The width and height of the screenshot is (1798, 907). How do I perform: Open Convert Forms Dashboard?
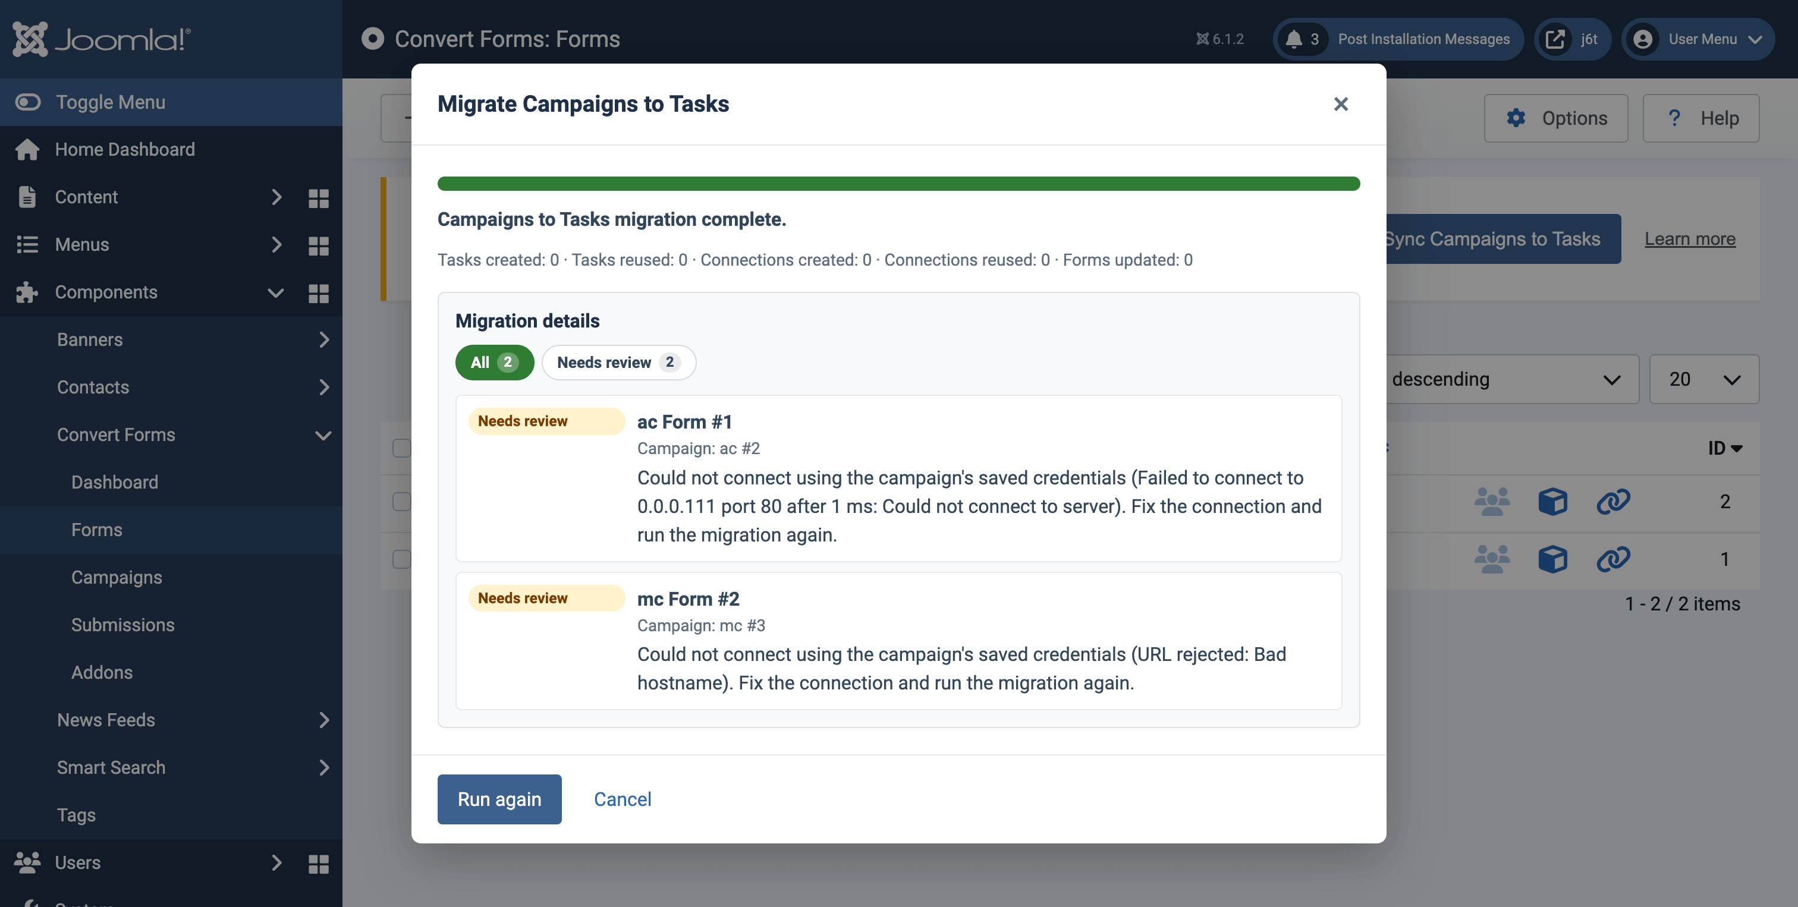115,481
